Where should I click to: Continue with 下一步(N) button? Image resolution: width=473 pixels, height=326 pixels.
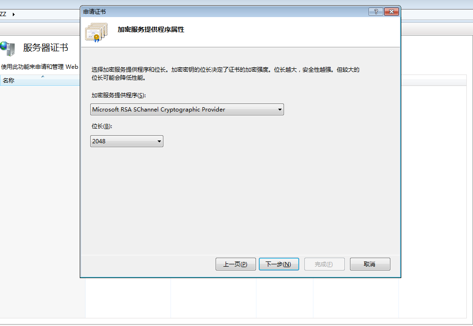(x=279, y=264)
